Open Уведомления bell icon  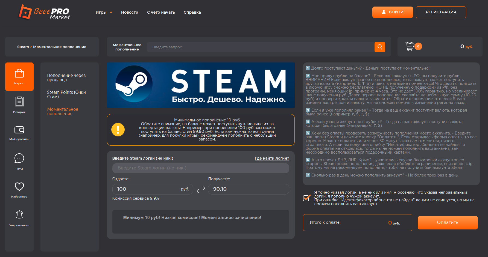coord(19,215)
